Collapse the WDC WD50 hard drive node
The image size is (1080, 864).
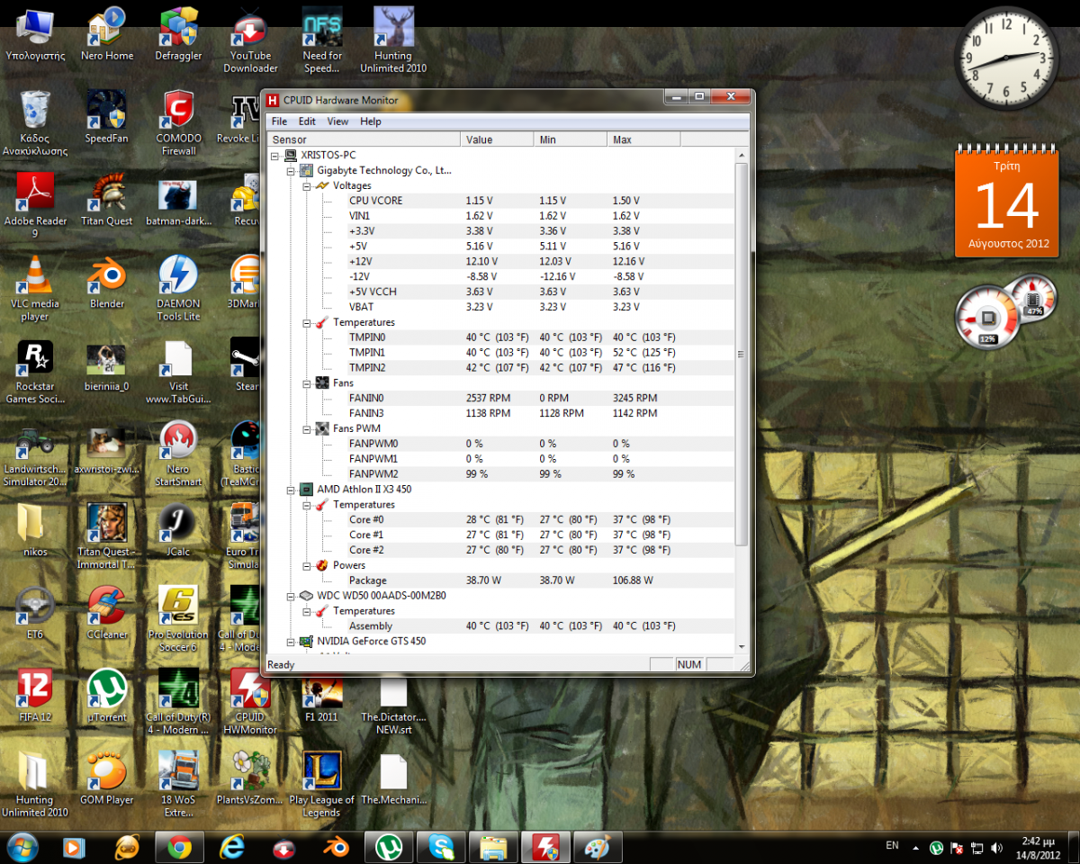tap(291, 595)
